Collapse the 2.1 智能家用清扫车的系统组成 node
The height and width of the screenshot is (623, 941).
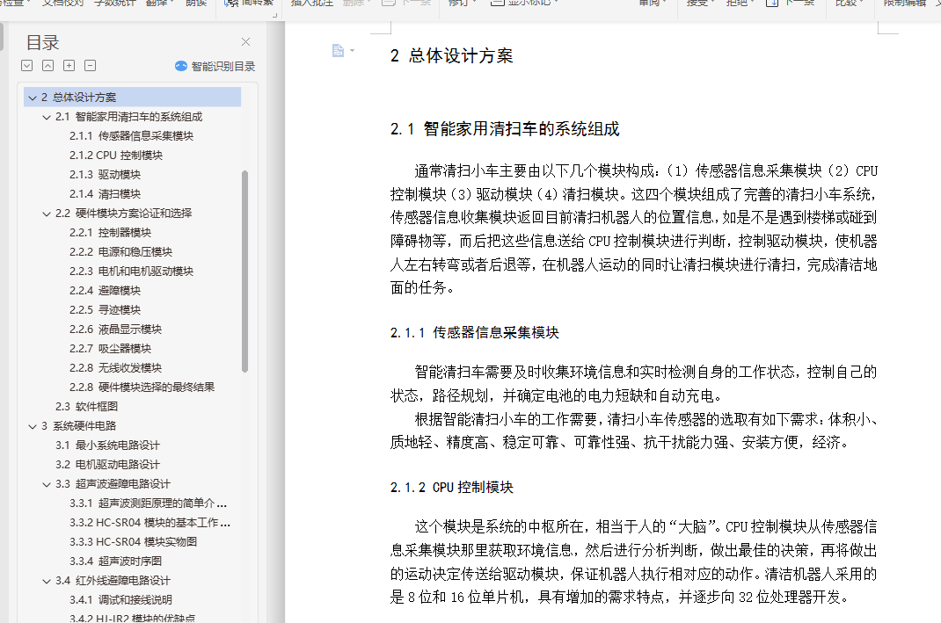tap(47, 117)
